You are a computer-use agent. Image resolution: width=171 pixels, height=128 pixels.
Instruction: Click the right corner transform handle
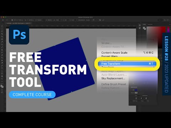click(x=95, y=84)
